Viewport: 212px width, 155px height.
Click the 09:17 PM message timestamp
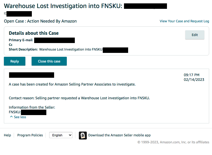pyautogui.click(x=192, y=75)
